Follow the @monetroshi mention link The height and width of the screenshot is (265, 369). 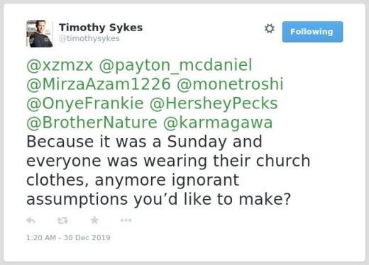click(230, 84)
